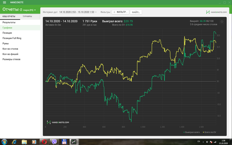Open File Explorer from taskbar
Image resolution: width=232 pixels, height=145 pixels.
[24, 142]
